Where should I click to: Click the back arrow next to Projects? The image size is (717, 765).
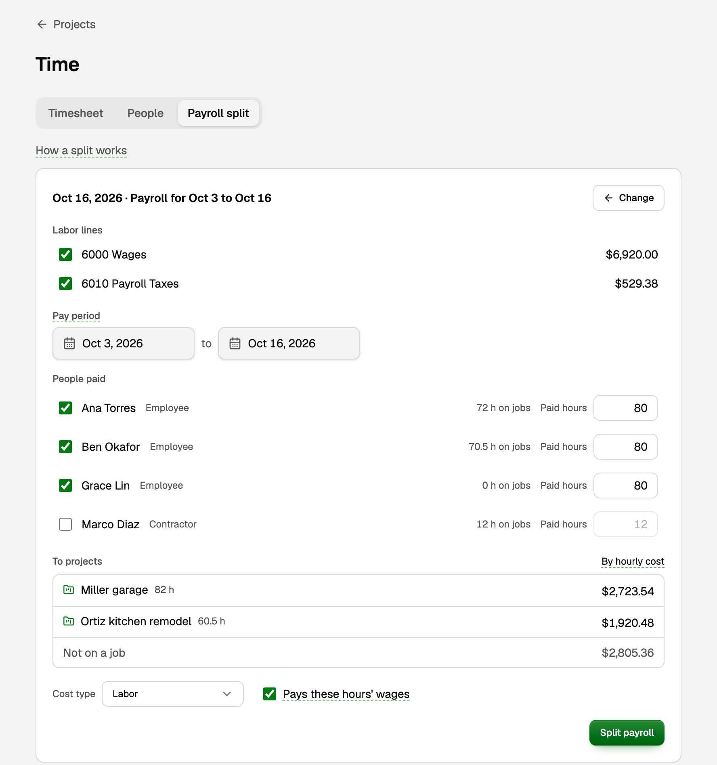(42, 24)
